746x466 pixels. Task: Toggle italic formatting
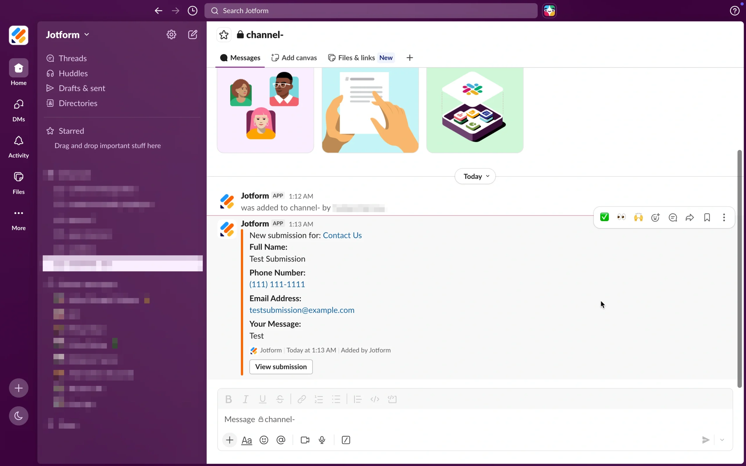(x=245, y=399)
